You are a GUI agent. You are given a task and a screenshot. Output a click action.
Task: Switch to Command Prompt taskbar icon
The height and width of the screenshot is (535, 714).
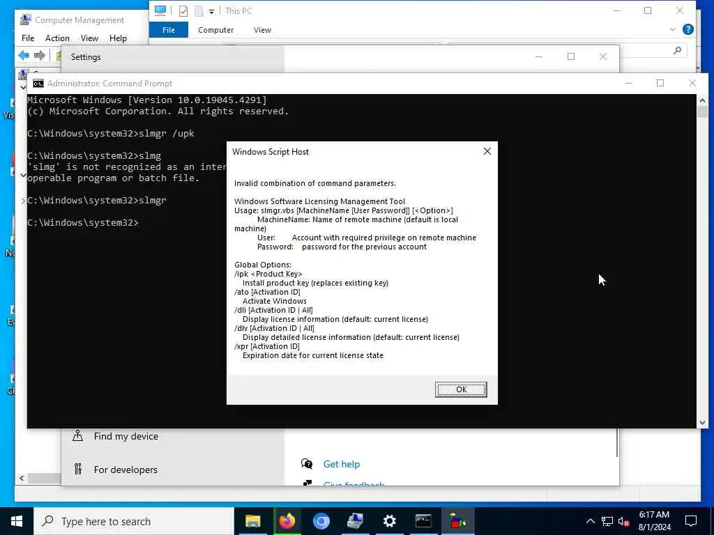coord(423,521)
